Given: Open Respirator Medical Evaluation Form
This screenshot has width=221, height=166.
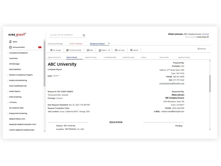Looking at the screenshot, I should (23, 124).
